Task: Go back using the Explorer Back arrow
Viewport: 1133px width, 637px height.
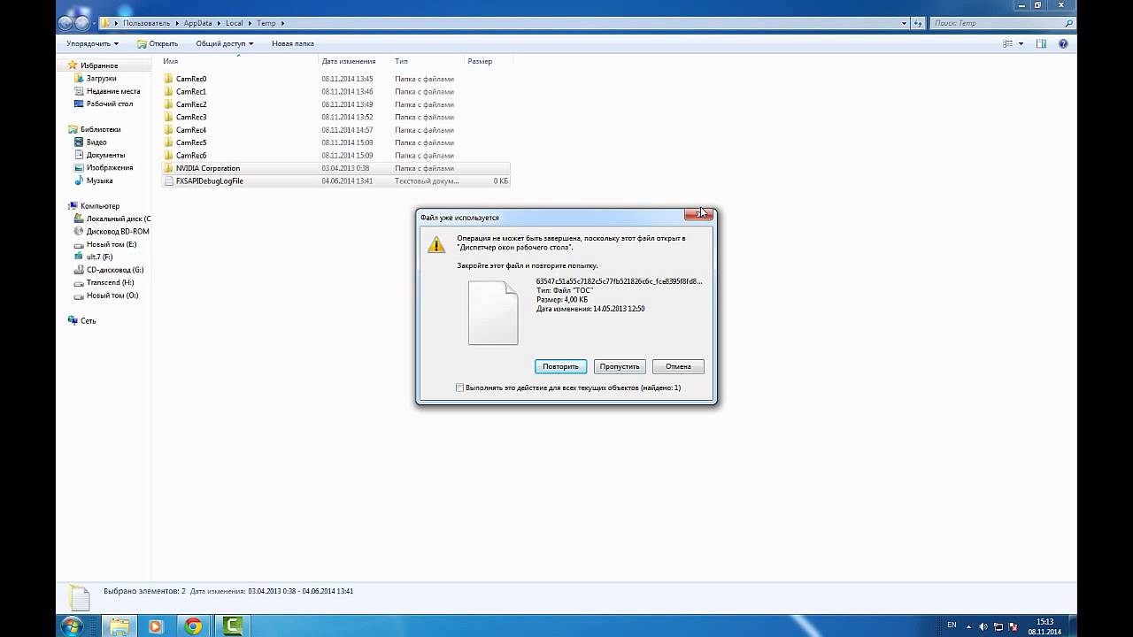Action: [x=66, y=23]
